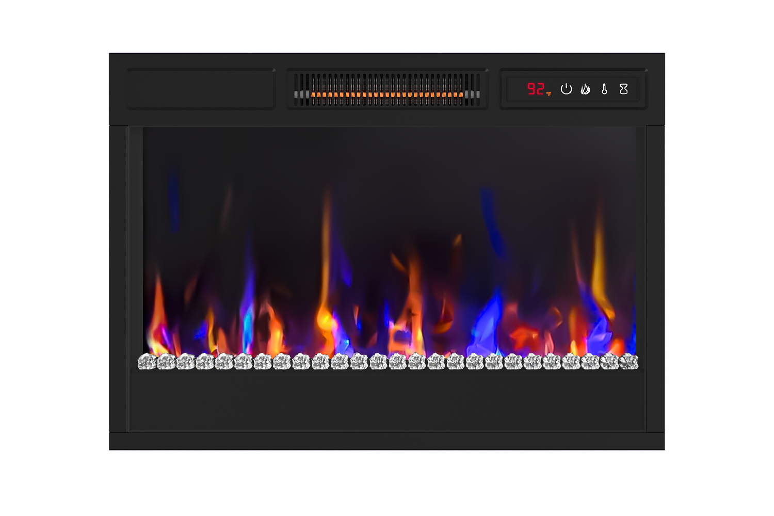Click the rightmost crystal ember
The image size is (774, 516).
click(629, 362)
